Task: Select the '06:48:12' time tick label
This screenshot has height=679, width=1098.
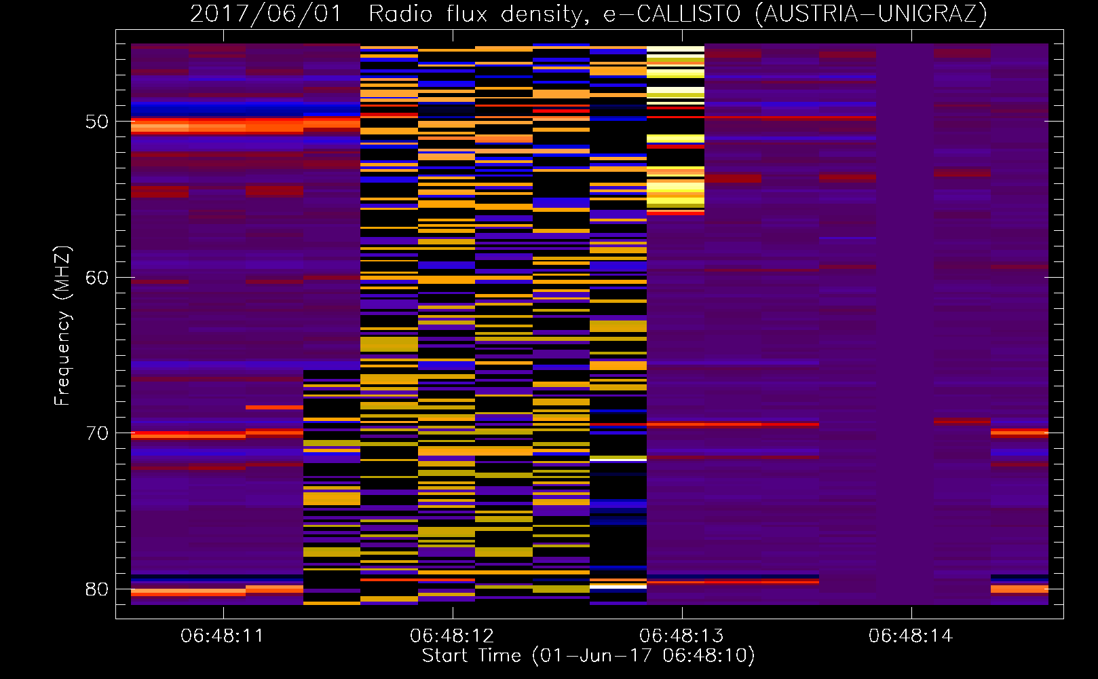Action: click(x=452, y=636)
